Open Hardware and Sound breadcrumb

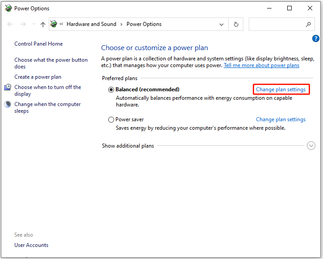91,24
